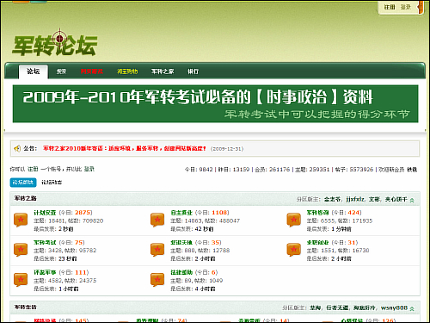Screen dimensions: 430x323
Task: Open the red 军转生活 board with 今日 145
Action: 45,320
